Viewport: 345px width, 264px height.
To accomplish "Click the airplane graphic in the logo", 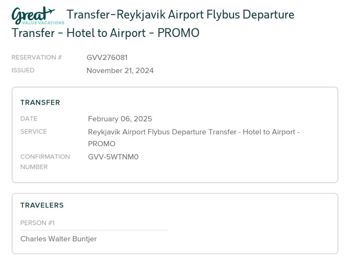I will tap(49, 11).
